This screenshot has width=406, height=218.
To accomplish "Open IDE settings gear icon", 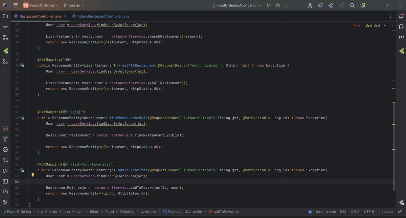I will pyautogui.click(x=363, y=5).
